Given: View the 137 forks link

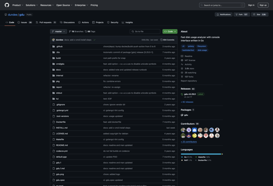Looking at the screenshot, I should click(187, 77).
